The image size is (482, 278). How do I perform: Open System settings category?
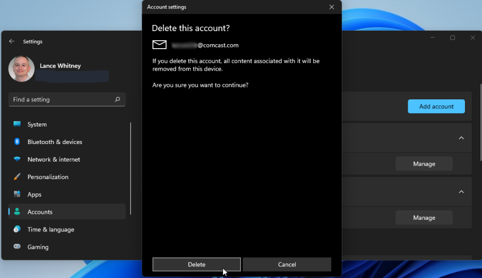pyautogui.click(x=67, y=124)
